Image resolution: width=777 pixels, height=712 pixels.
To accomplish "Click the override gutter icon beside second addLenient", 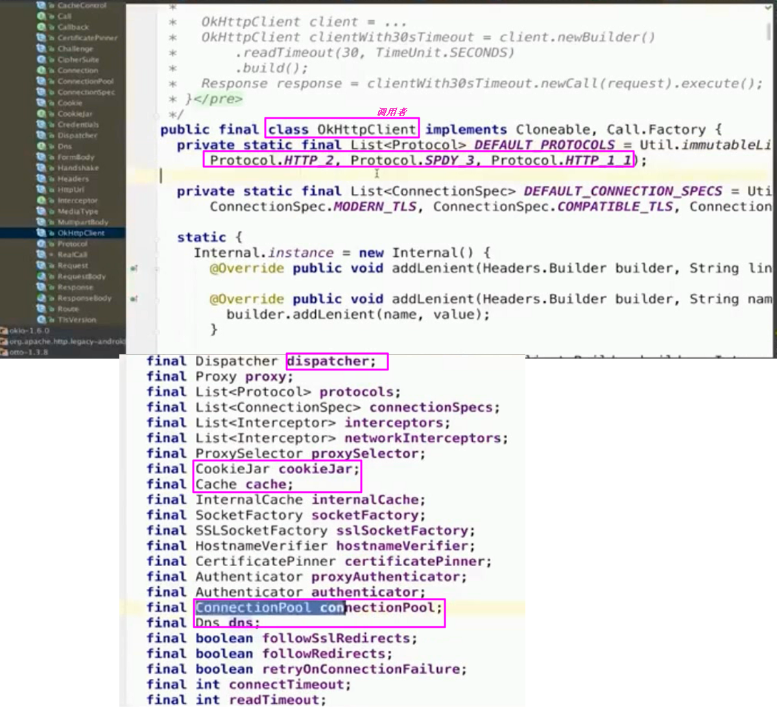I will pos(134,300).
